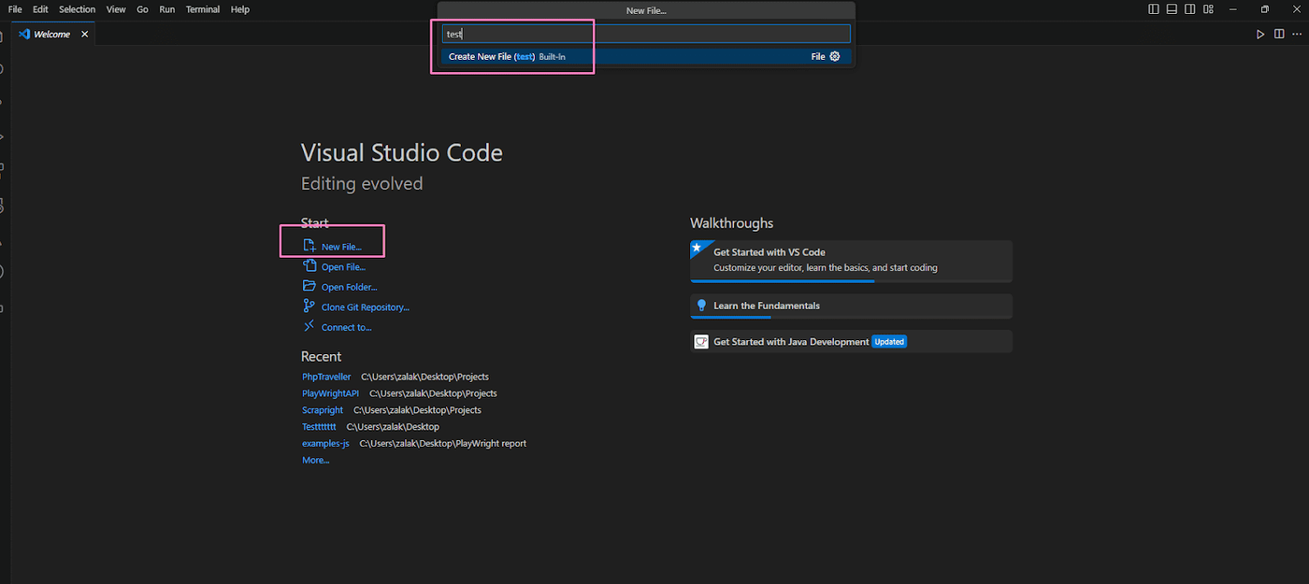
Task: Toggle the secondary side bar layout icon
Action: 1189,9
